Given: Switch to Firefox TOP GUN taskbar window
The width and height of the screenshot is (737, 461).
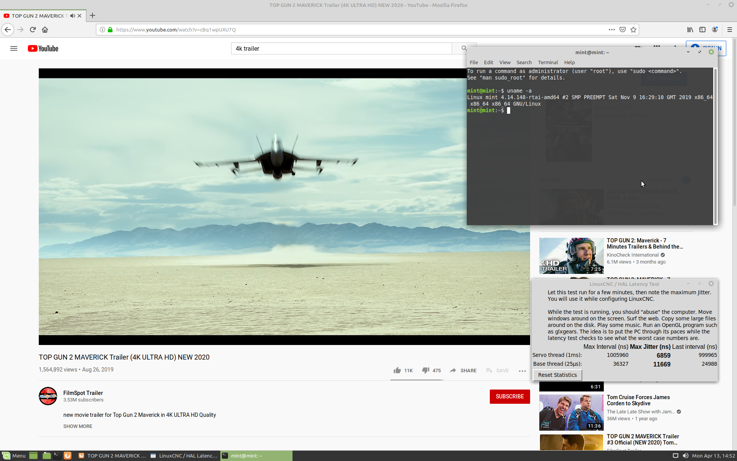Looking at the screenshot, I should pos(112,456).
